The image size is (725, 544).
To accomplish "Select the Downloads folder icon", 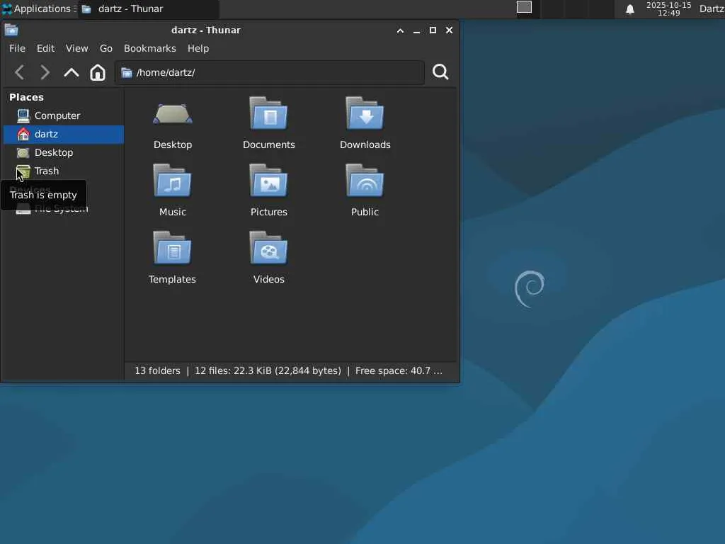I will click(x=365, y=113).
